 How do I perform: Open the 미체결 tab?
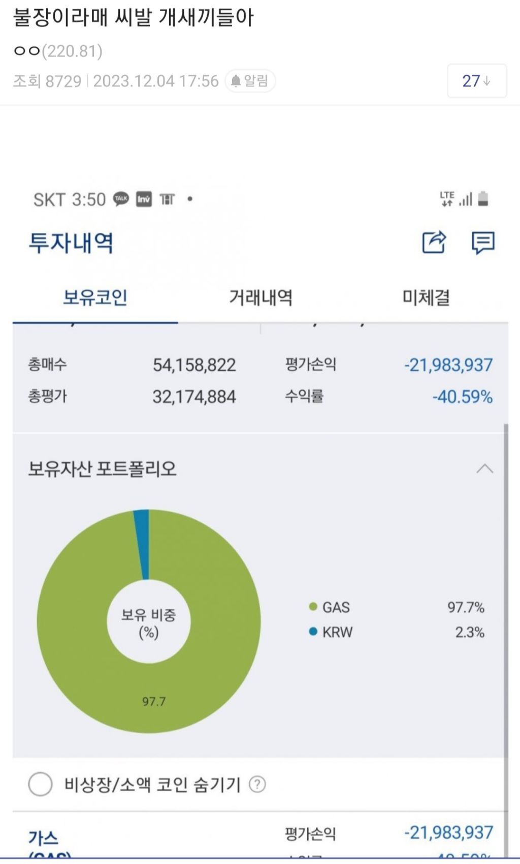(426, 297)
